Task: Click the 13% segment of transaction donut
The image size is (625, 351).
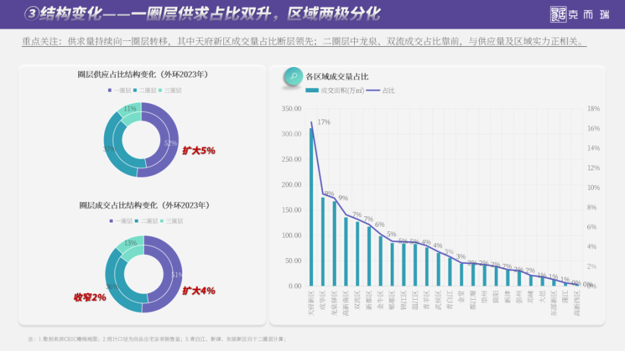Action: click(x=130, y=242)
